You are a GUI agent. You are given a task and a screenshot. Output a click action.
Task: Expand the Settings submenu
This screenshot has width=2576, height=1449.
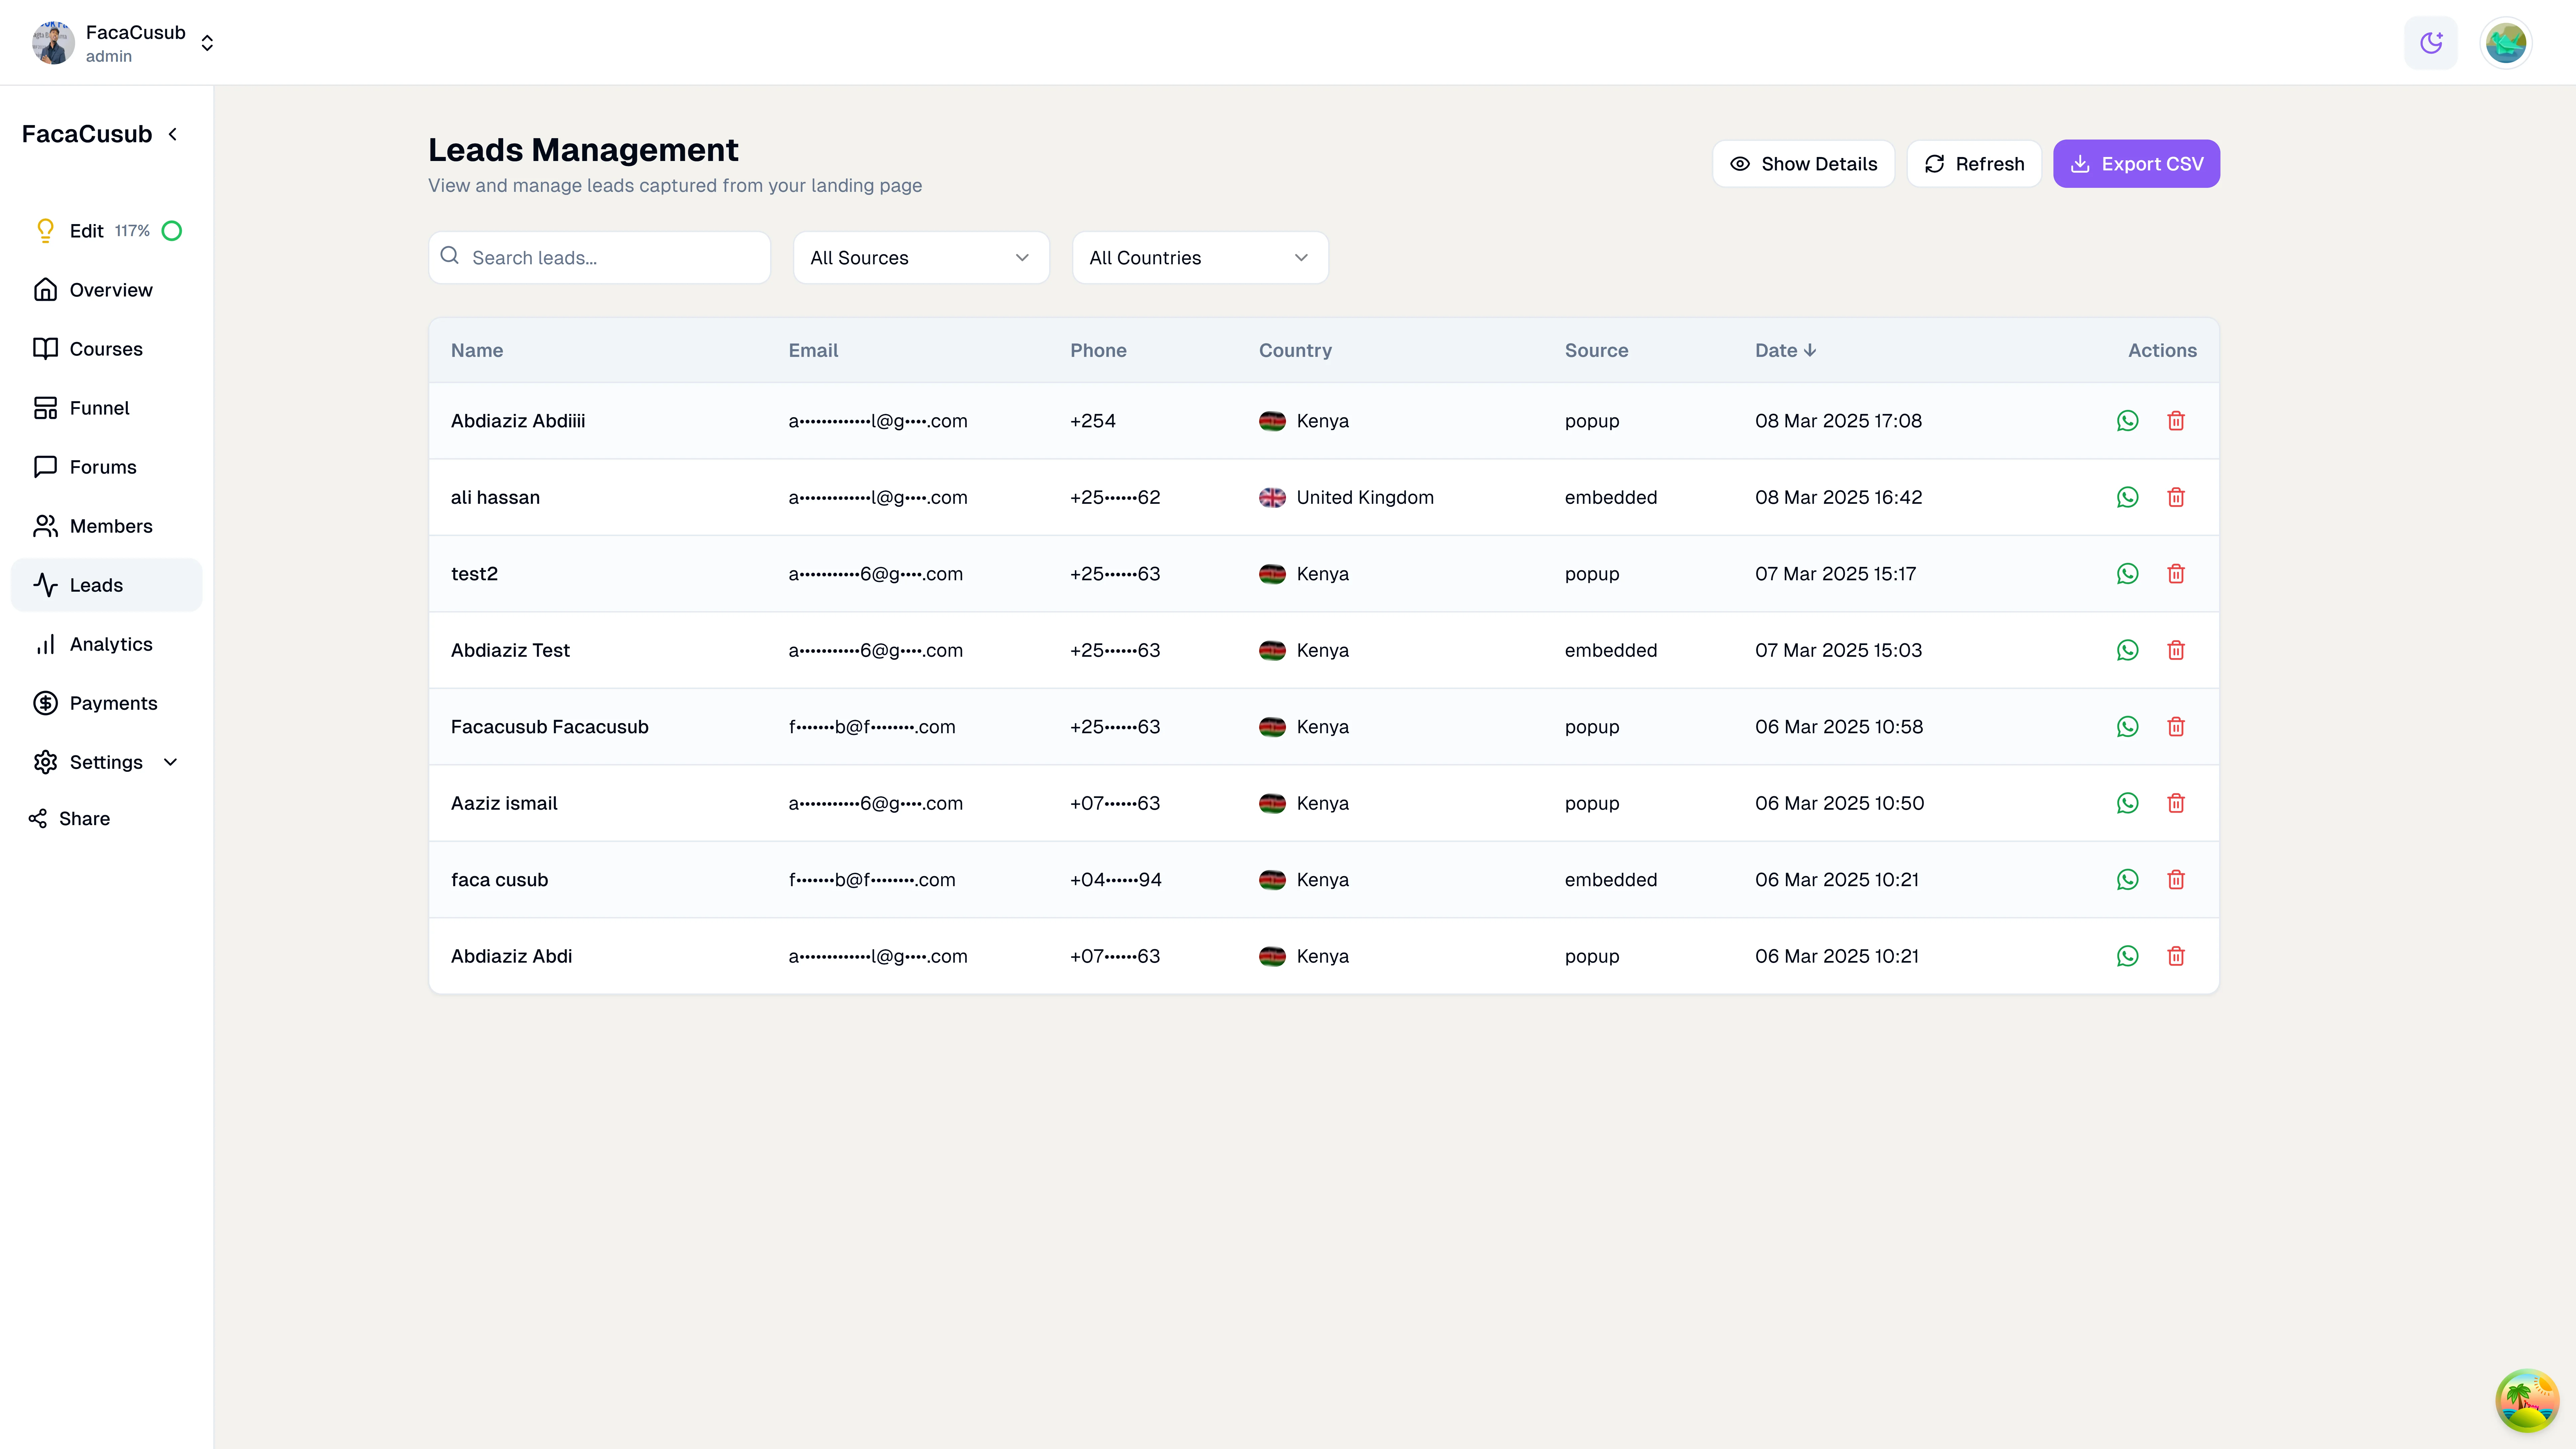pos(107,762)
